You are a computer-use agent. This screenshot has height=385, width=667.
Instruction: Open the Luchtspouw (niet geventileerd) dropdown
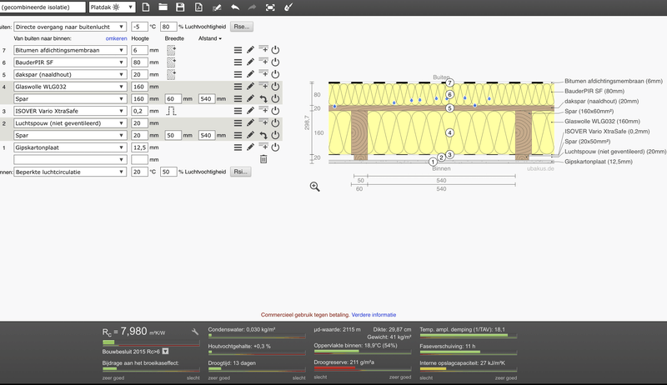(70, 123)
